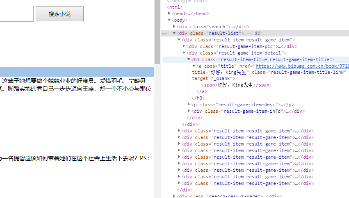
Task: Expand the result-game-item-info div
Action: 189,111
